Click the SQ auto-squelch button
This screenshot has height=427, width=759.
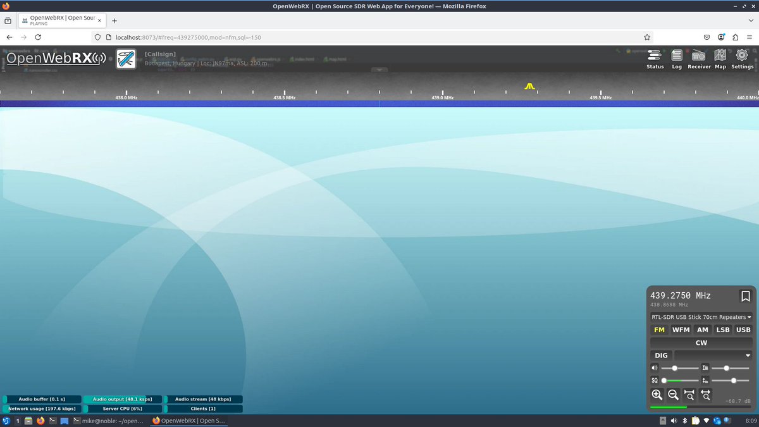pos(655,380)
